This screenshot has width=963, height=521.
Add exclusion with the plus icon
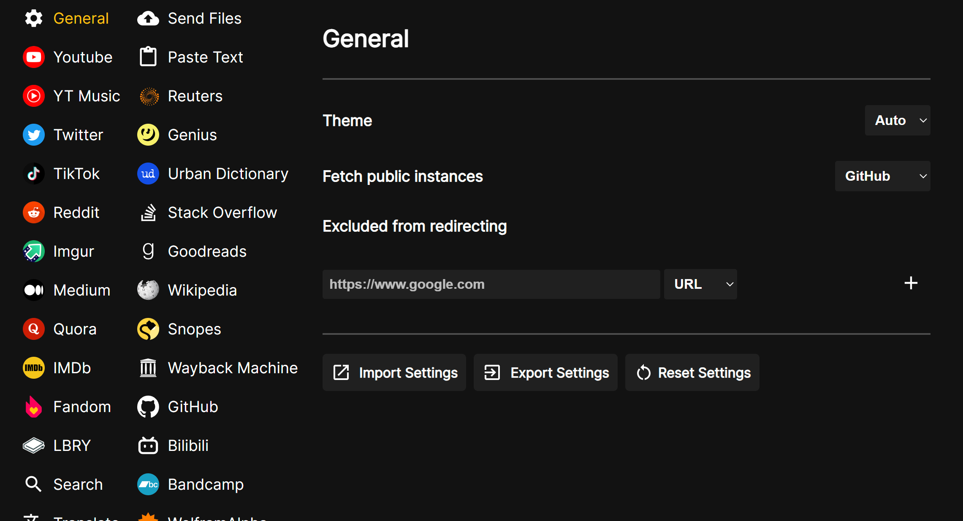click(911, 283)
